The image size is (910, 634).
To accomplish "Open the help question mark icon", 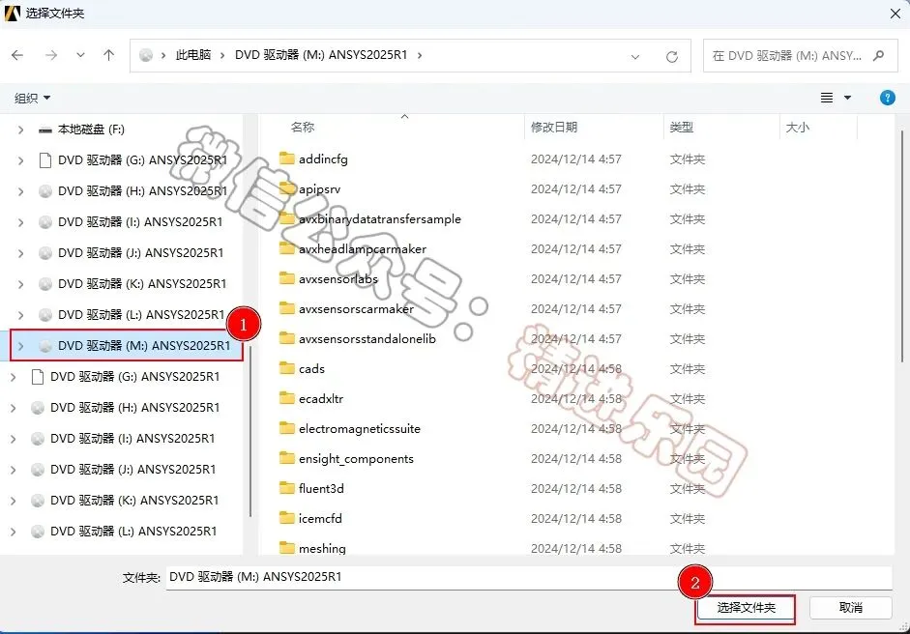I will [x=888, y=98].
